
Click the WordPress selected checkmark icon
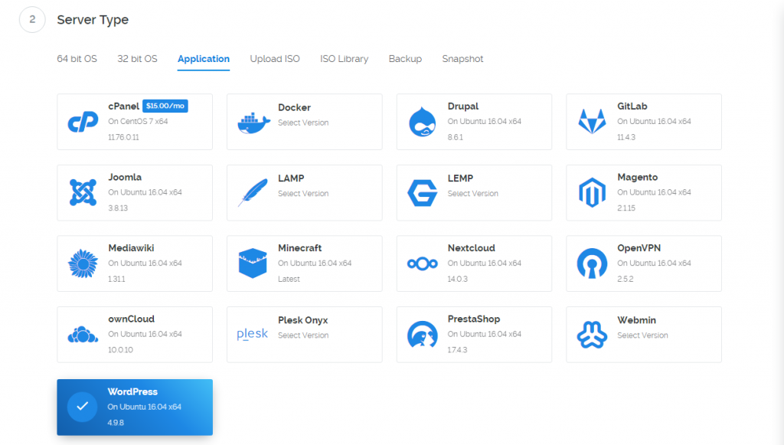coord(83,407)
